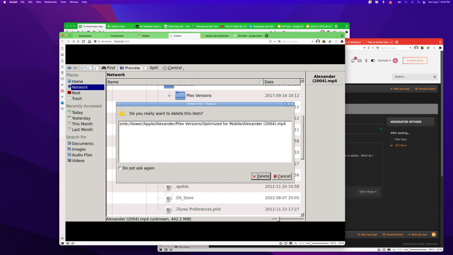Sort by the Name column header
This screenshot has width=453, height=255.
point(185,82)
